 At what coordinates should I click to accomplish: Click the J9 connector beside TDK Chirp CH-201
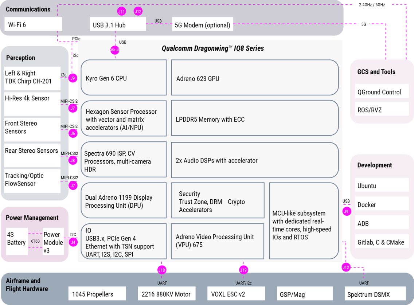tap(73, 78)
